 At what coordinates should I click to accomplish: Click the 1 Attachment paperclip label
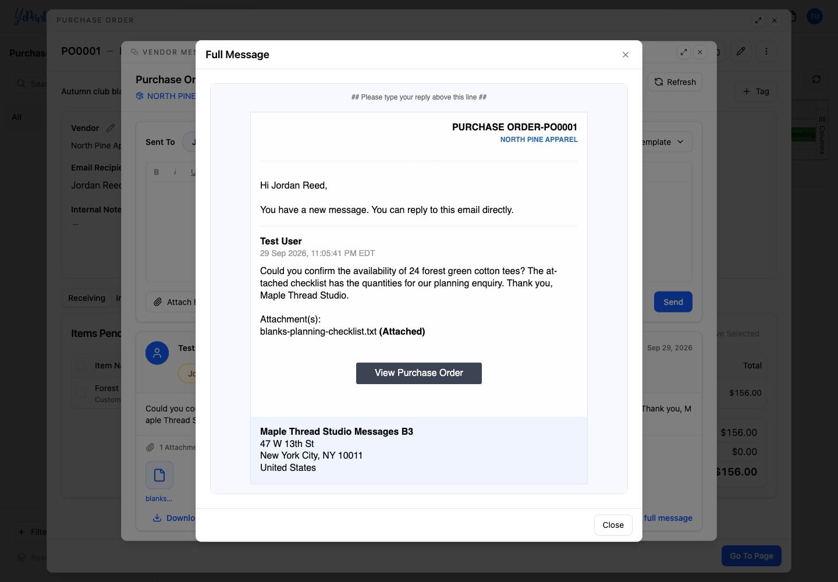point(171,447)
